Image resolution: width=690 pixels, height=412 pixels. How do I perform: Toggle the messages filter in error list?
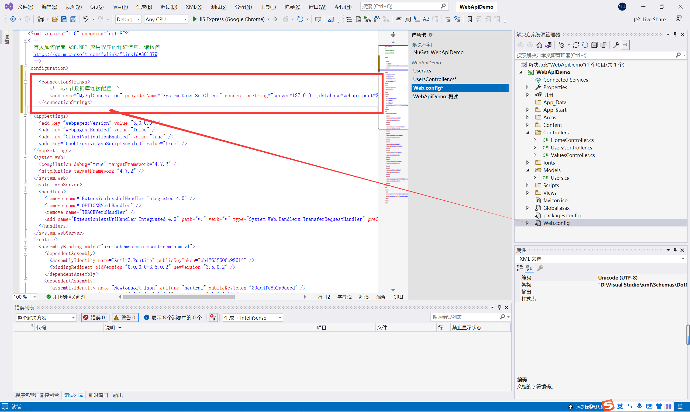[173, 317]
